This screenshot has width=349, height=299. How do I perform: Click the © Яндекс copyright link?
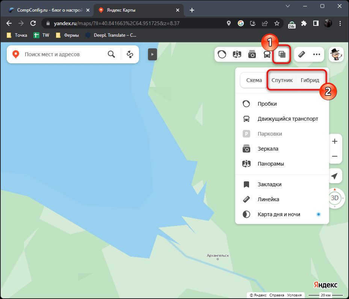[258, 295]
